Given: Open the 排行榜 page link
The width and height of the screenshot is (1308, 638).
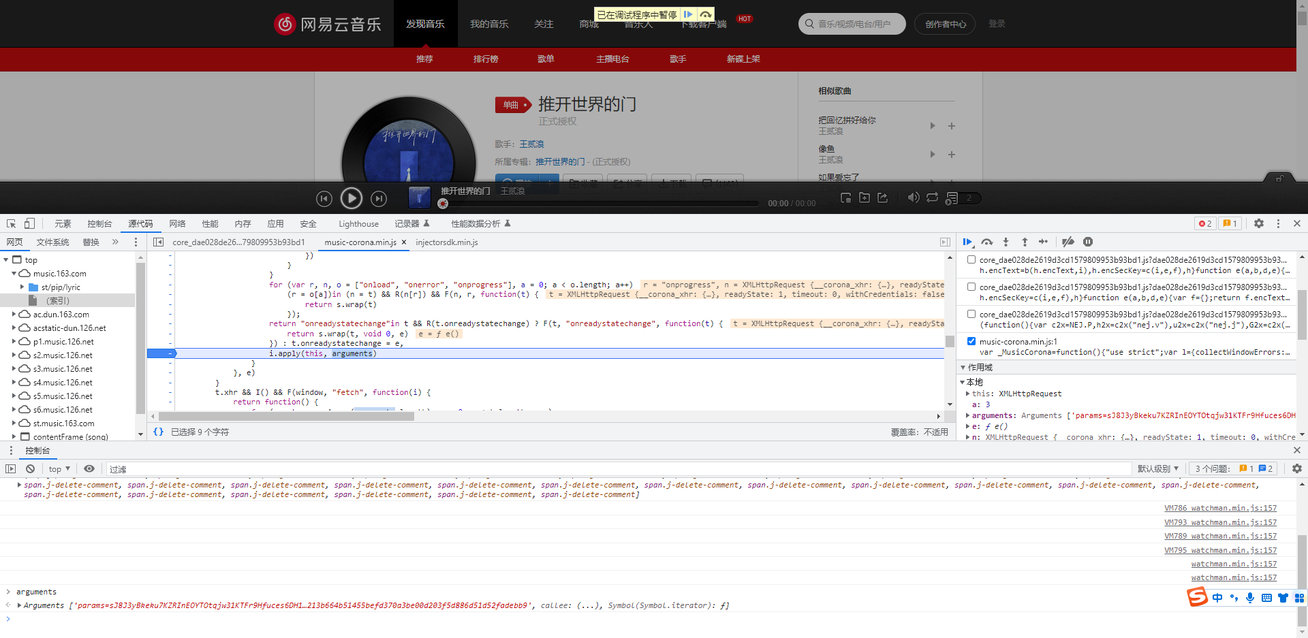Looking at the screenshot, I should tap(486, 59).
